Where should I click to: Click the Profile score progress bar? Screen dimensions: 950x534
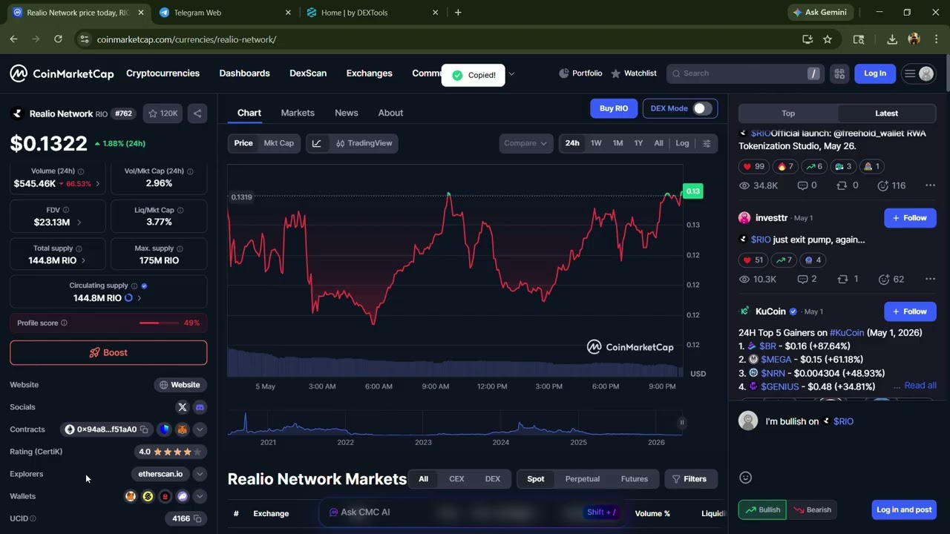[159, 323]
